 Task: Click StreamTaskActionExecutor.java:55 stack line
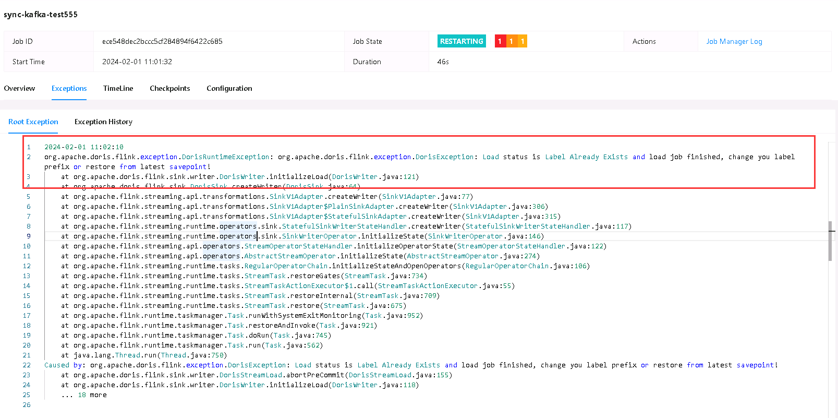point(288,286)
